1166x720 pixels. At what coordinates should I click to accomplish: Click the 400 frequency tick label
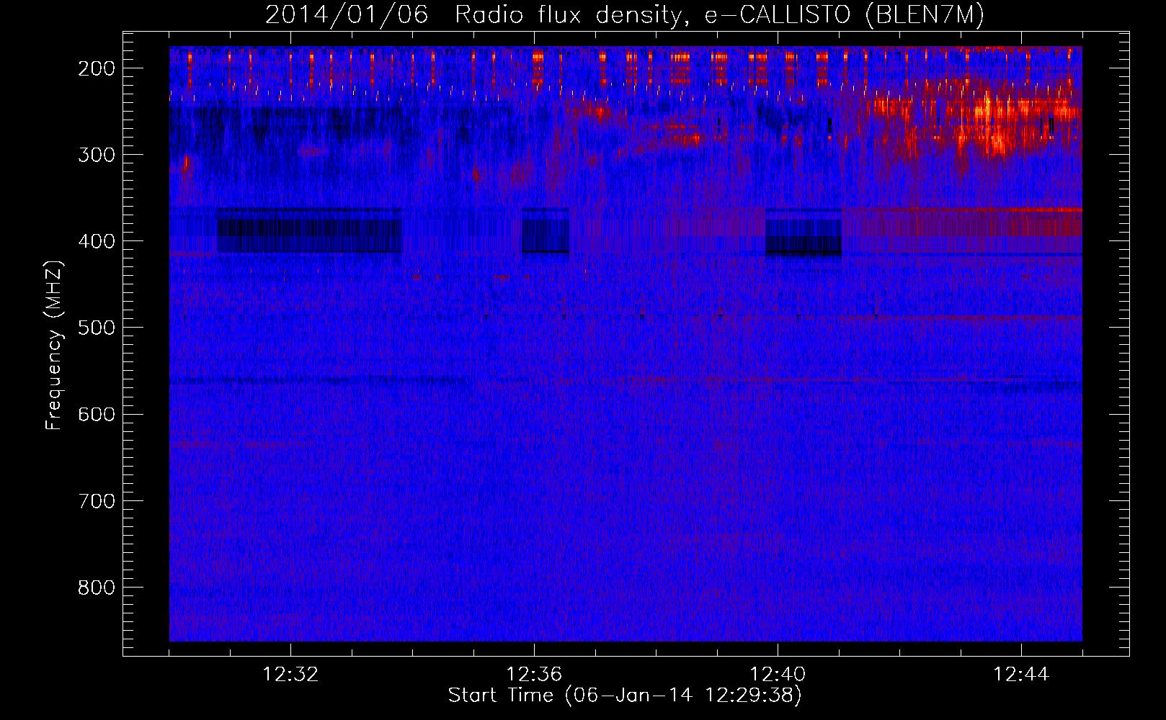[x=97, y=241]
